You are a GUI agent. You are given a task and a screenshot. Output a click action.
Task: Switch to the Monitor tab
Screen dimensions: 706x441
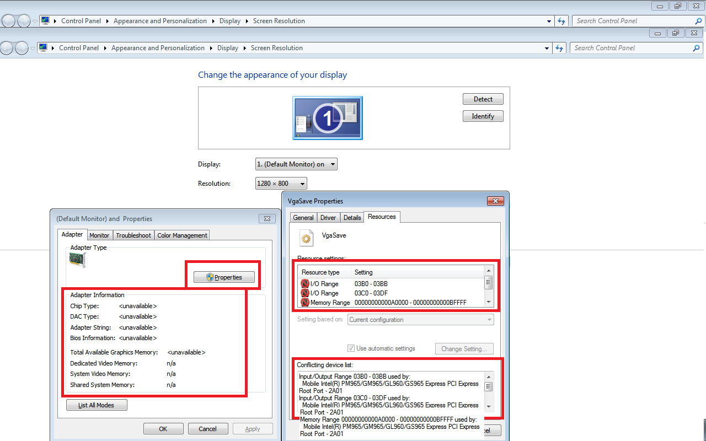click(x=99, y=235)
